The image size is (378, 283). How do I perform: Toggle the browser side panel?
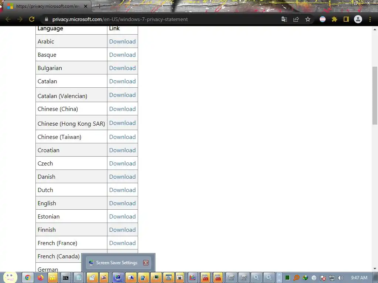(346, 19)
